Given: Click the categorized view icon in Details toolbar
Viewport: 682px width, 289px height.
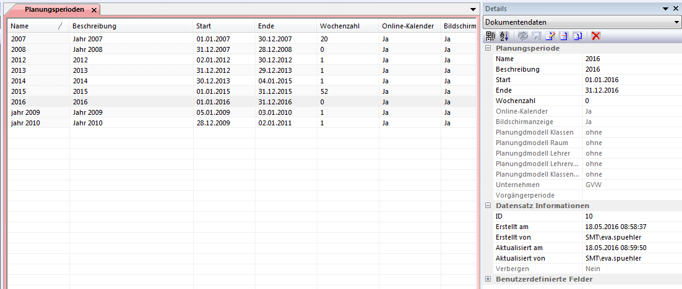Looking at the screenshot, I should (x=491, y=36).
